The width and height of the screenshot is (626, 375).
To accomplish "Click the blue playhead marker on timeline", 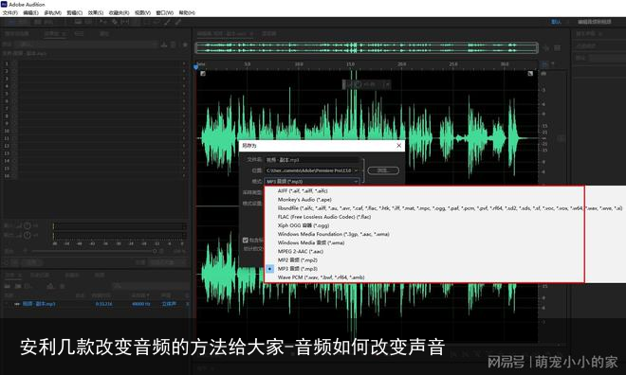I will (196, 66).
